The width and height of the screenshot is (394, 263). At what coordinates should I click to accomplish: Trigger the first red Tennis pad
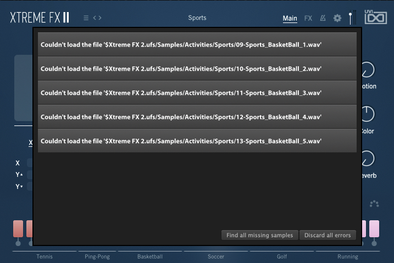(x=18, y=228)
